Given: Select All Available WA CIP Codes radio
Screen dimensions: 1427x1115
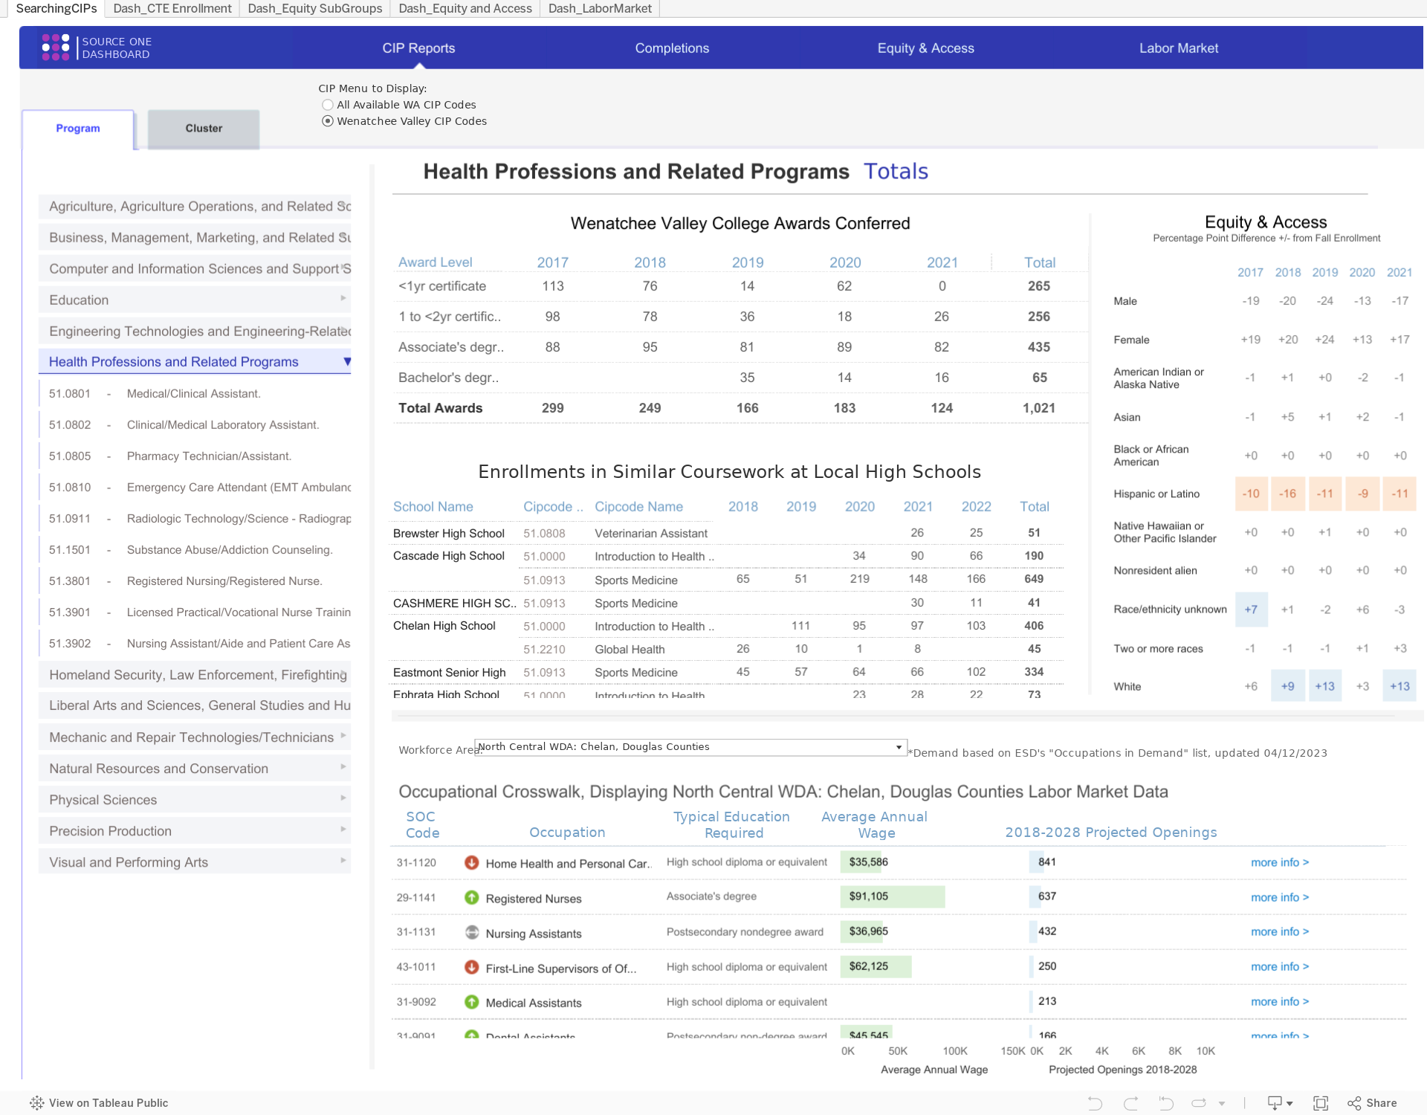Looking at the screenshot, I should tap(328, 105).
